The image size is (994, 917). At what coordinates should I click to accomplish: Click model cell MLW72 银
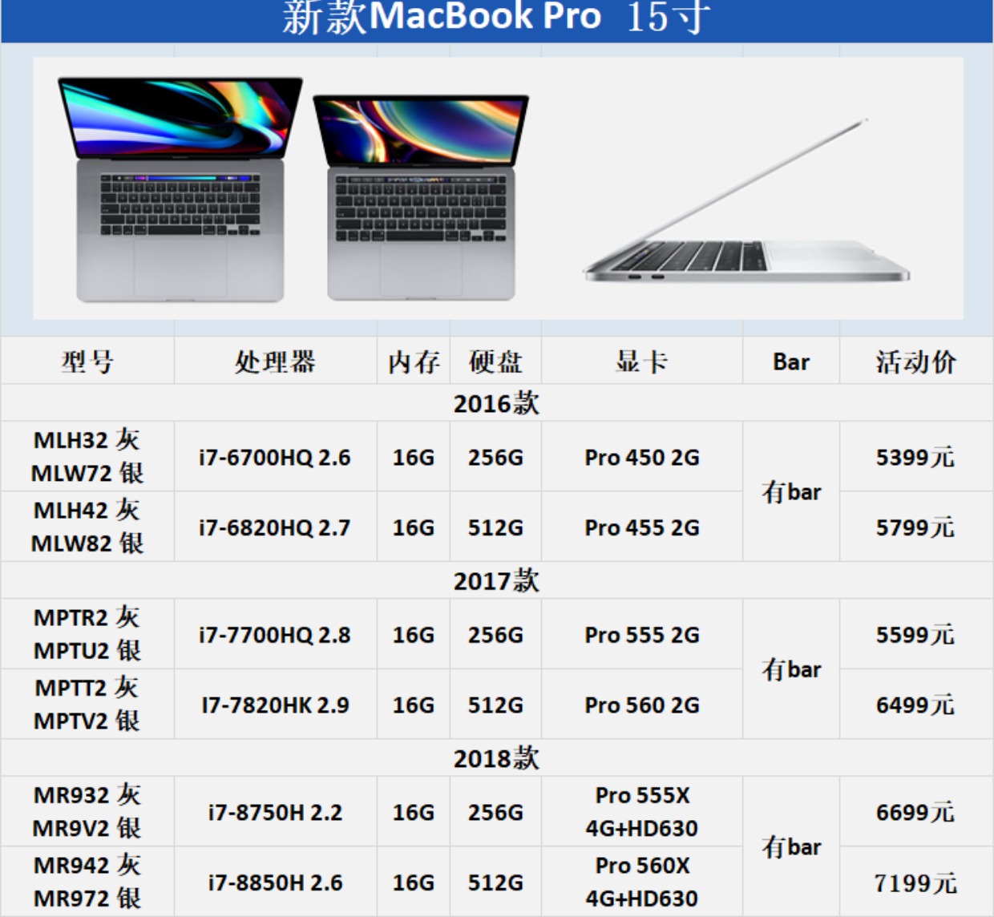click(87, 473)
